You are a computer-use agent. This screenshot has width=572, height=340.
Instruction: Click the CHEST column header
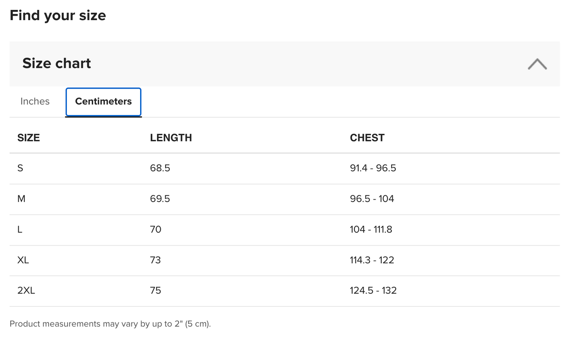click(x=367, y=138)
